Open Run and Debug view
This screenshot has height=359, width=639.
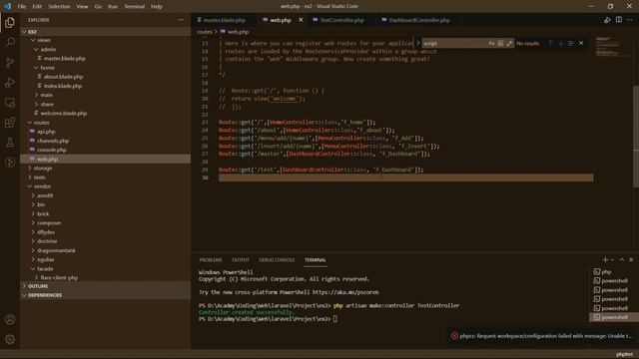pyautogui.click(x=10, y=82)
